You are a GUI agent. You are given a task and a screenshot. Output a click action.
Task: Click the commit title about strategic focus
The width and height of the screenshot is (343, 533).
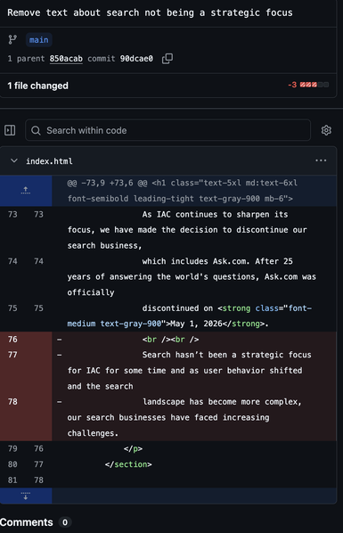point(150,12)
